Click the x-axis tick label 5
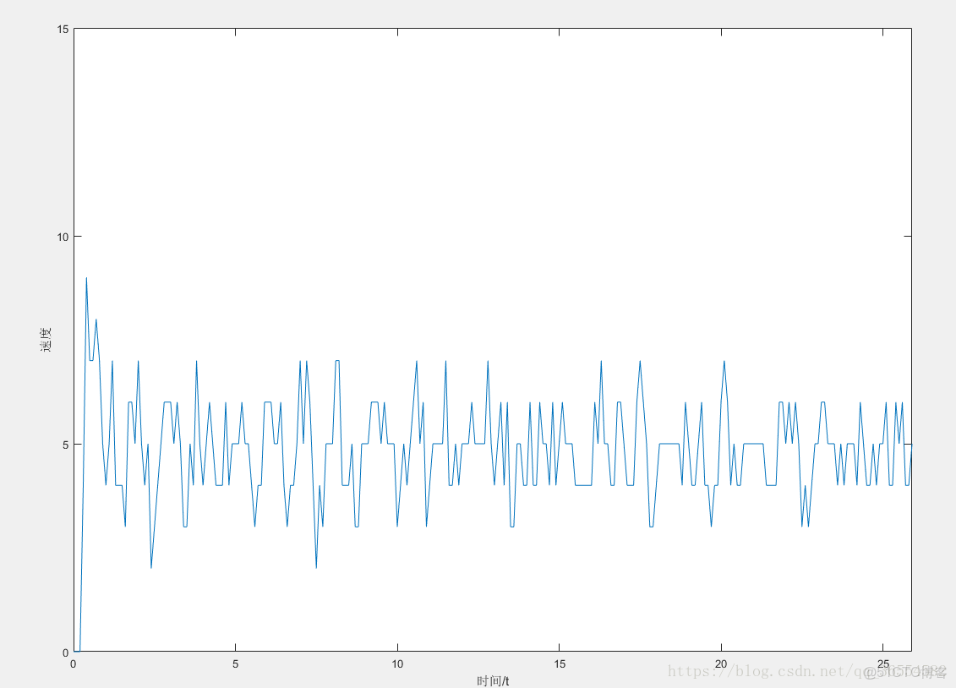 [235, 664]
